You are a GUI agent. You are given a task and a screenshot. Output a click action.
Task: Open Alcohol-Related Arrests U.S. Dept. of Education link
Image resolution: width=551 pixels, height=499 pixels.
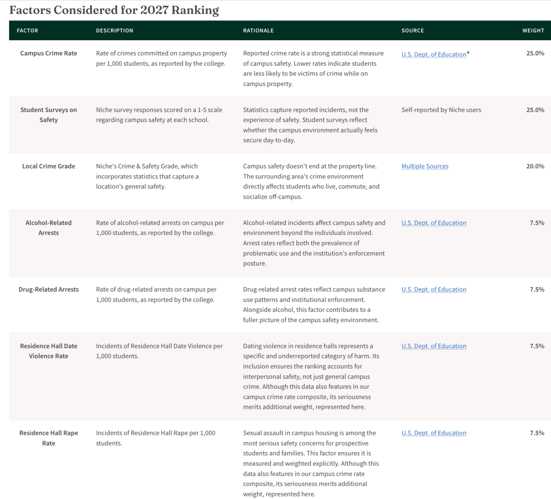click(434, 223)
